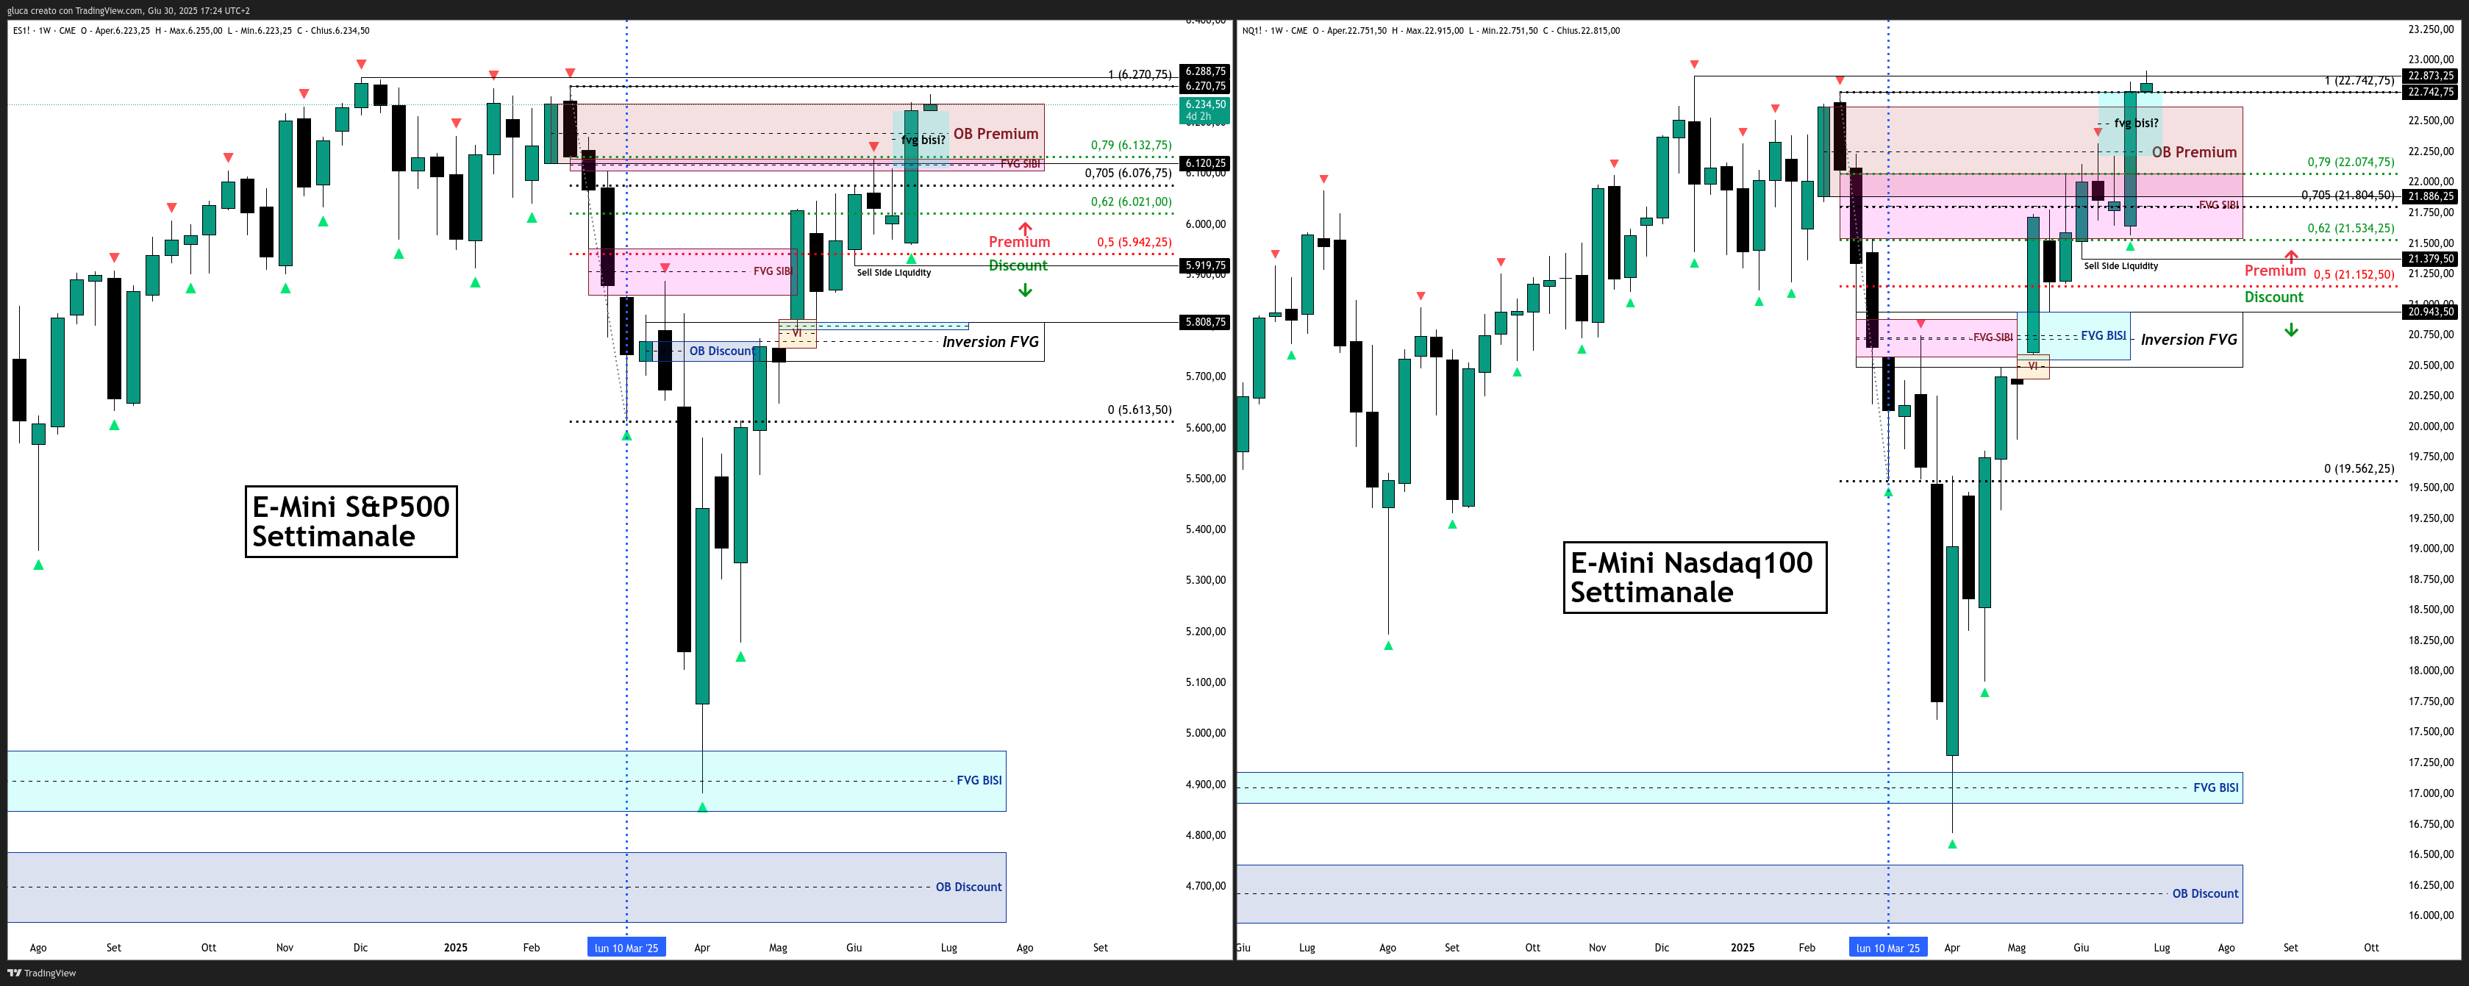2469x986 pixels.
Task: Select the OB Premium label in S&P500 chart
Action: 995,134
